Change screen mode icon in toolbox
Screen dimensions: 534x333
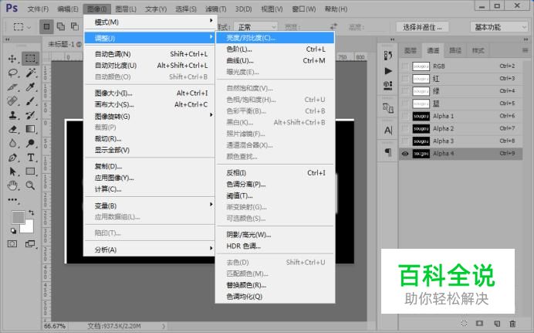(30, 243)
